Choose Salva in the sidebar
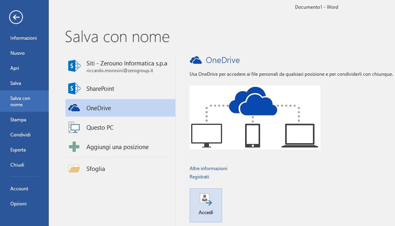Screen dimensions: 395x226 click(15, 83)
